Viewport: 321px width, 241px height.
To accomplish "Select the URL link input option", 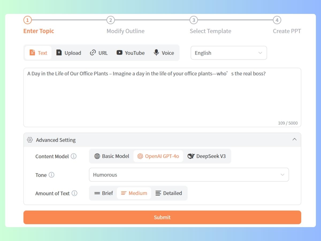I will click(x=99, y=53).
